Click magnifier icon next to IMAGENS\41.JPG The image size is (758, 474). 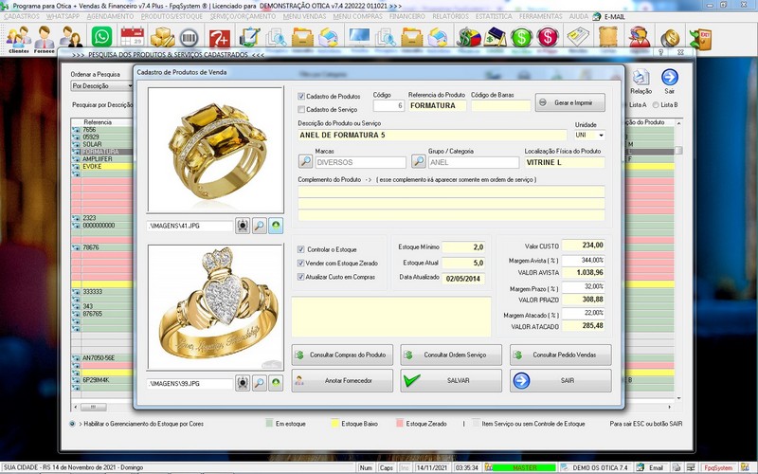[259, 226]
